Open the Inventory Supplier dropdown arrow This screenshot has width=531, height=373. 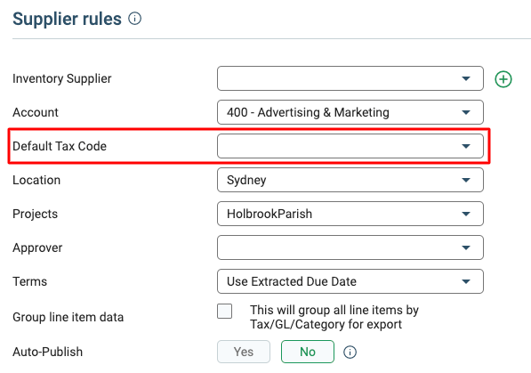(x=466, y=78)
